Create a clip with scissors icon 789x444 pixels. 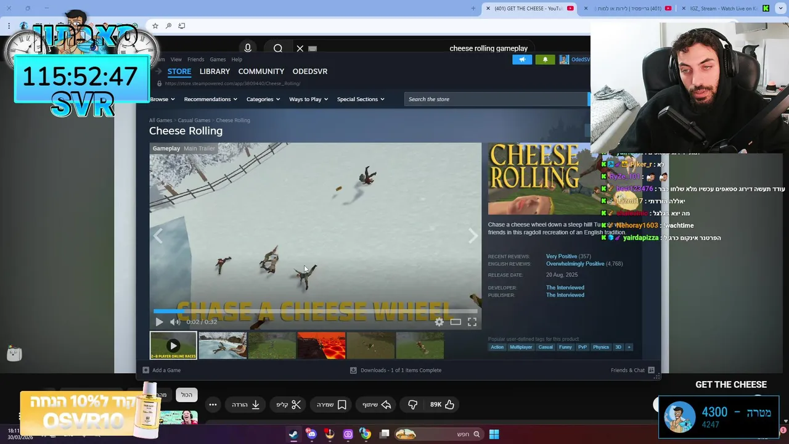point(288,405)
